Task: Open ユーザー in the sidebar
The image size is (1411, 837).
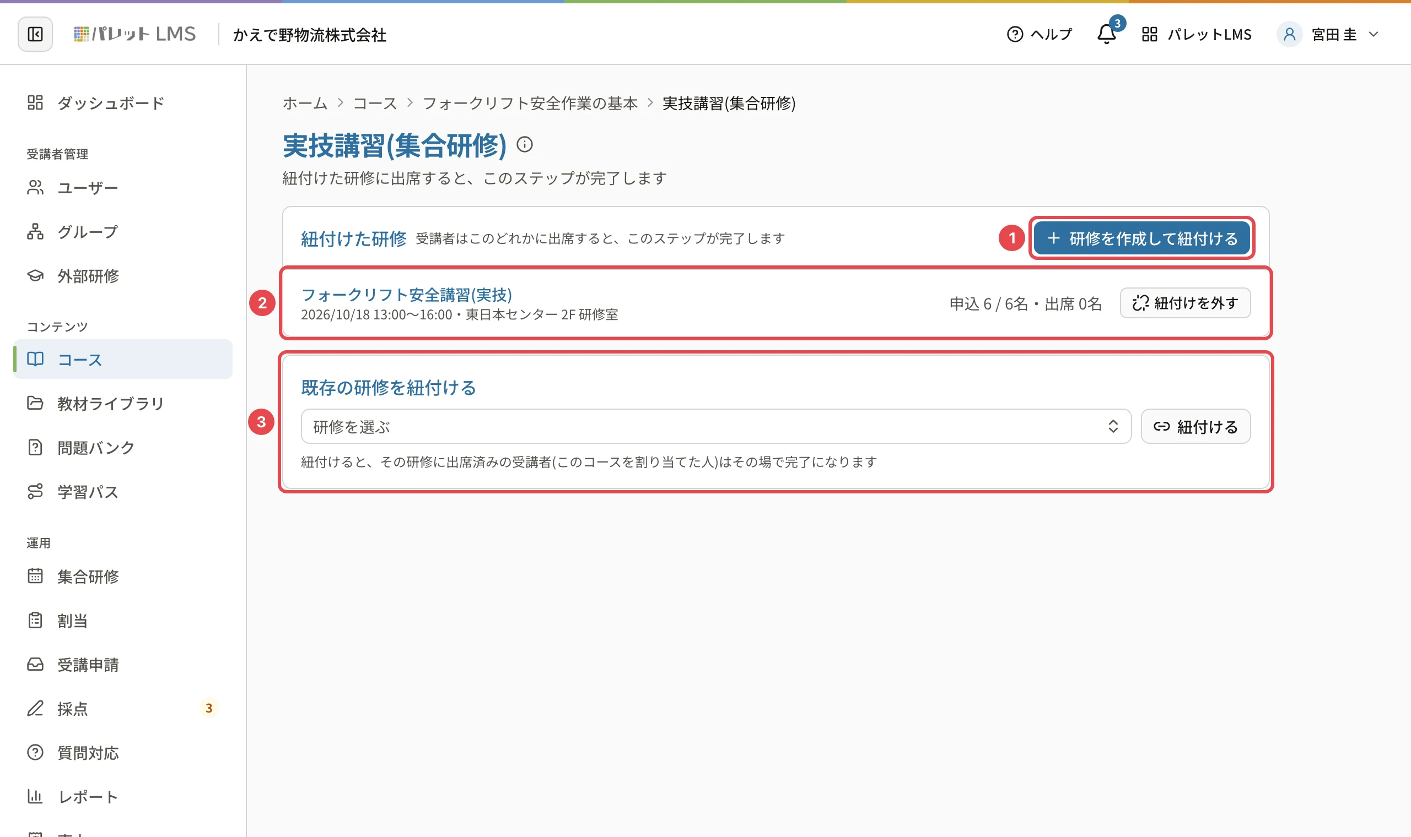Action: tap(123, 187)
